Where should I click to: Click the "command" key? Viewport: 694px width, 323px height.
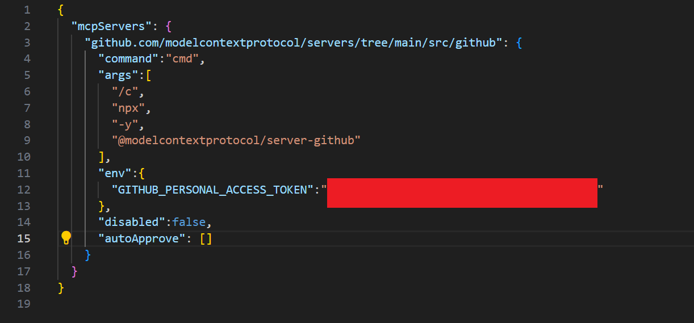[128, 59]
